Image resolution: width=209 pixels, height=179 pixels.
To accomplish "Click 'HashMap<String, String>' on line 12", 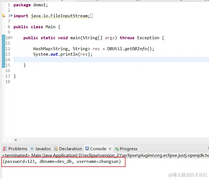I will pos(62,49).
